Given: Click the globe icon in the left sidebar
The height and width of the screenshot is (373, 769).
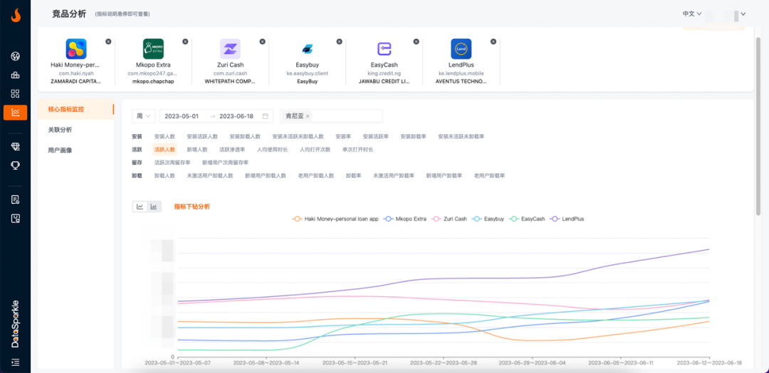Looking at the screenshot, I should click(x=15, y=56).
